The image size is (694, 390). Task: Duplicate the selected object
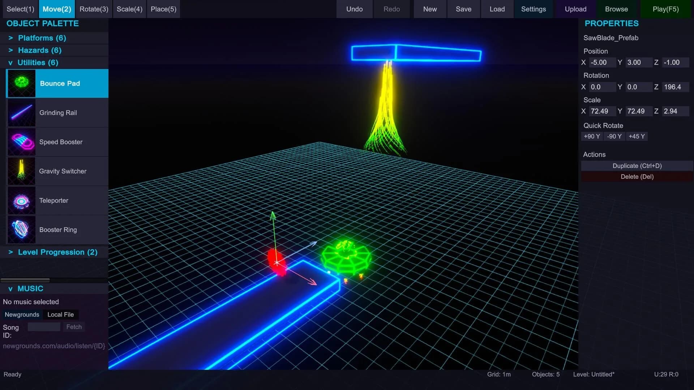point(637,166)
